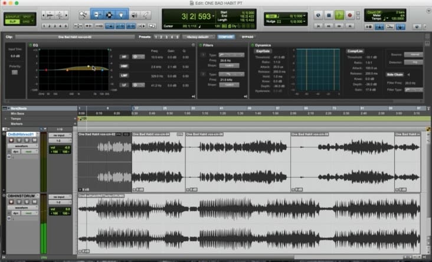This screenshot has height=262, width=432.
Task: Open the Filter 1 Type dropdown
Action: tap(231, 55)
